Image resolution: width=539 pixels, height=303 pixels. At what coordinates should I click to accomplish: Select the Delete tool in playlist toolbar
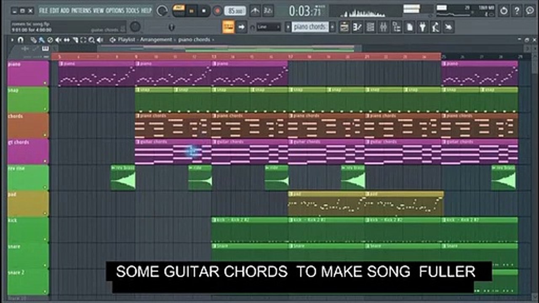(50, 40)
